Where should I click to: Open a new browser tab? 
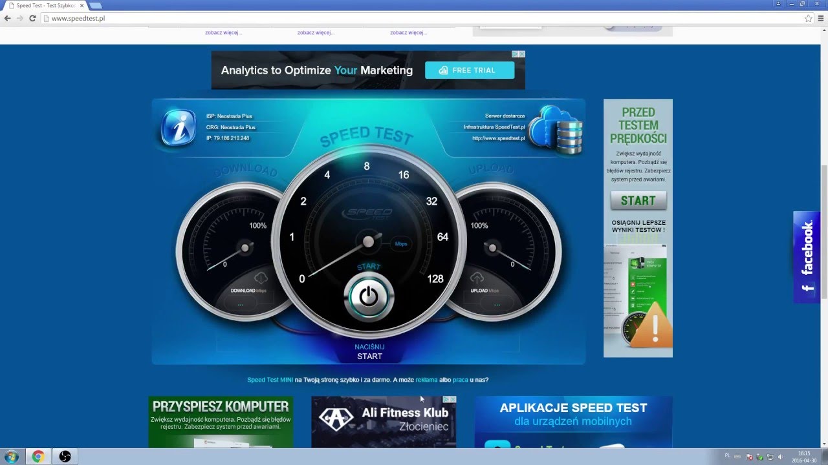pyautogui.click(x=96, y=5)
